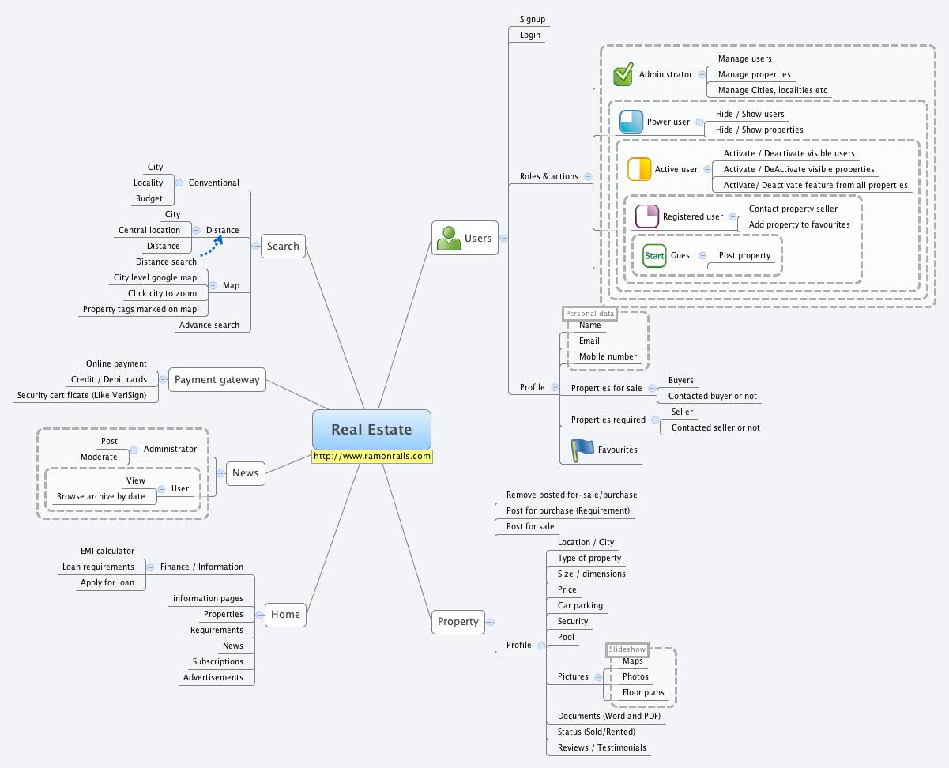The height and width of the screenshot is (768, 949).
Task: Click the blue flag Favourites icon
Action: 582,450
